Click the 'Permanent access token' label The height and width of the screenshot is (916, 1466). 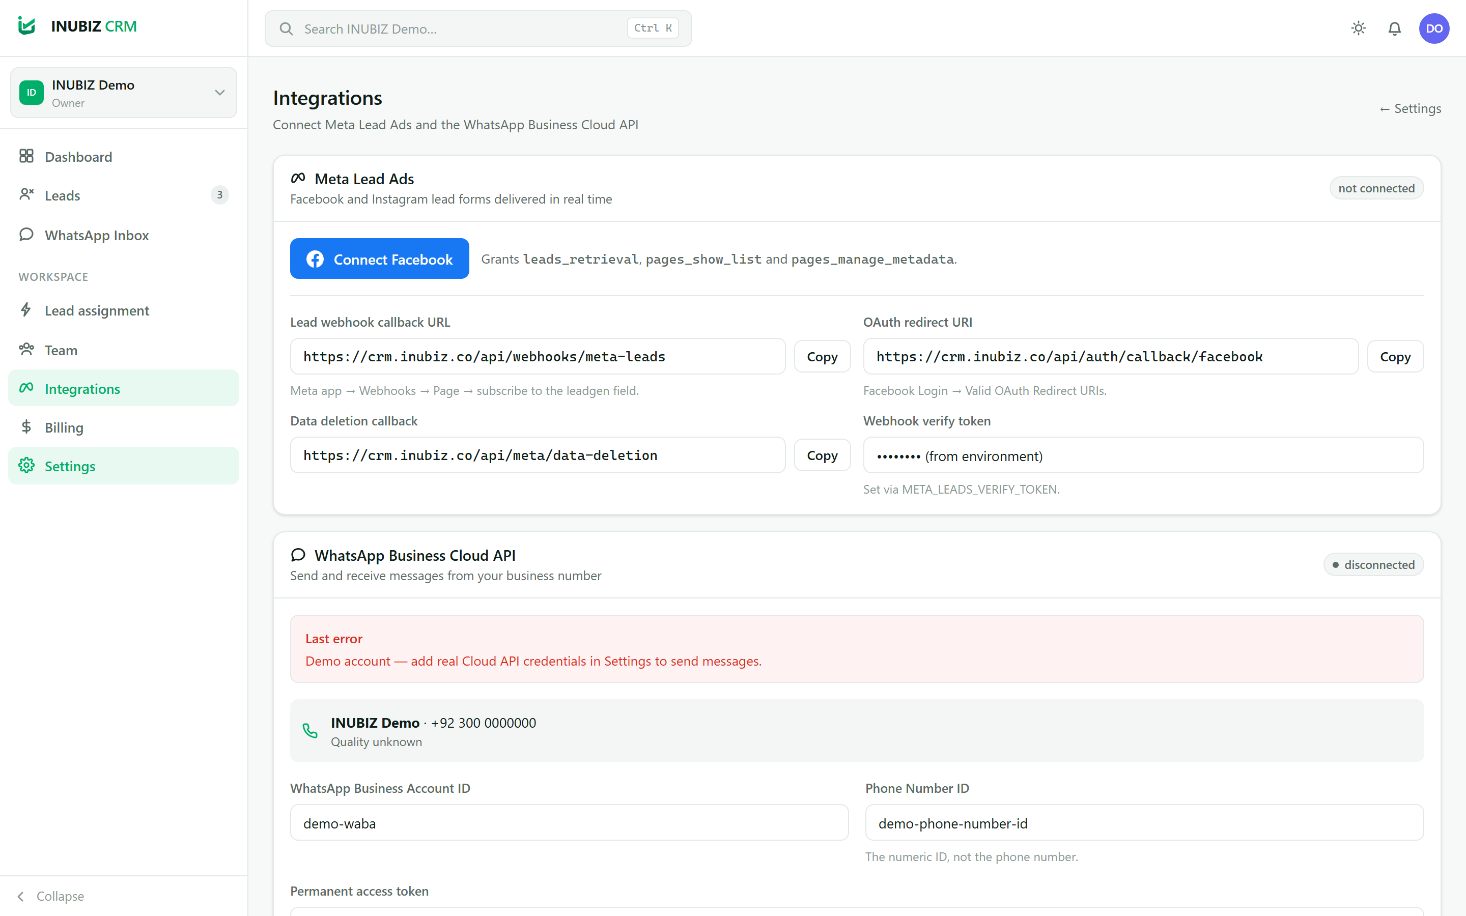[x=359, y=891]
